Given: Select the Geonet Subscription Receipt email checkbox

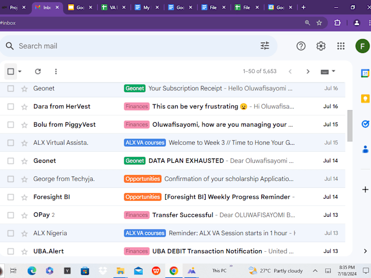Looking at the screenshot, I should click(x=11, y=89).
